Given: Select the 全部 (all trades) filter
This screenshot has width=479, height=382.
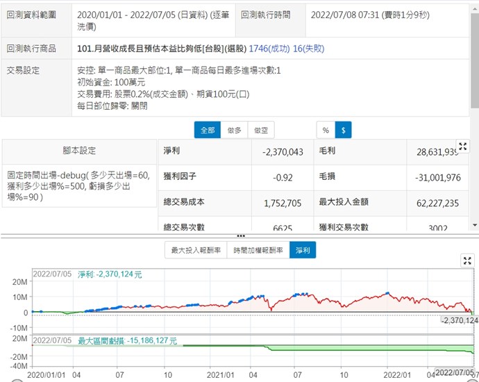Looking at the screenshot, I should (x=208, y=130).
